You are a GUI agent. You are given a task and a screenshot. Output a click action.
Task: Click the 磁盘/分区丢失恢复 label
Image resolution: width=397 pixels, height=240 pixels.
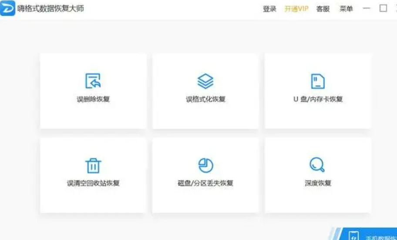click(205, 183)
